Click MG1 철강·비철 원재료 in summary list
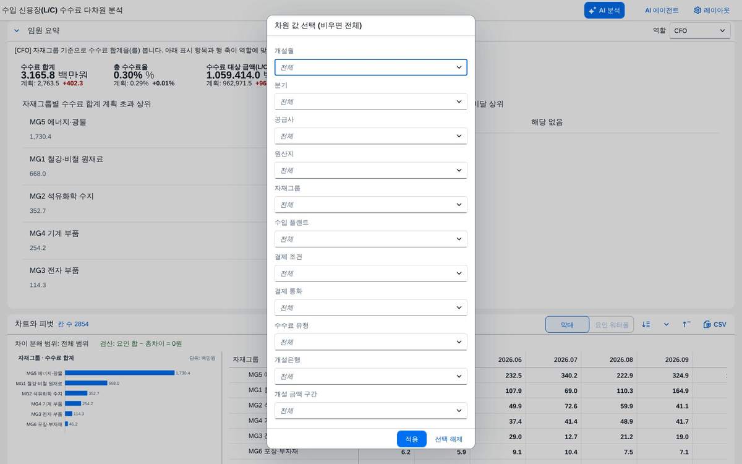Viewport: 742px width, 464px height. 66,159
